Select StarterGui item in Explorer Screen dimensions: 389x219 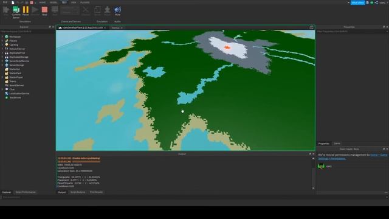tap(15, 69)
